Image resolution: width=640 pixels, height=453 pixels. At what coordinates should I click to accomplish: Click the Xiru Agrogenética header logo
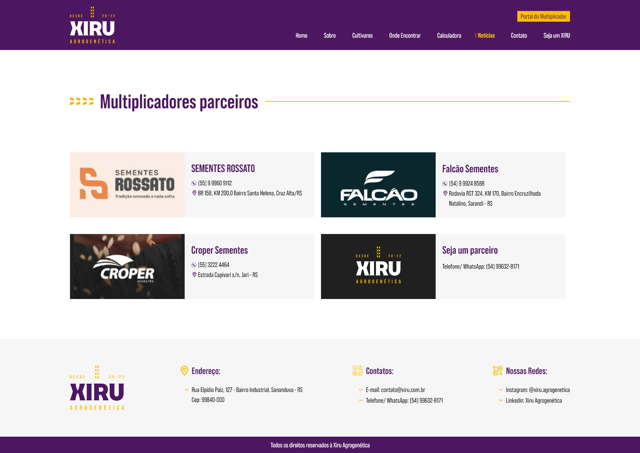[92, 25]
